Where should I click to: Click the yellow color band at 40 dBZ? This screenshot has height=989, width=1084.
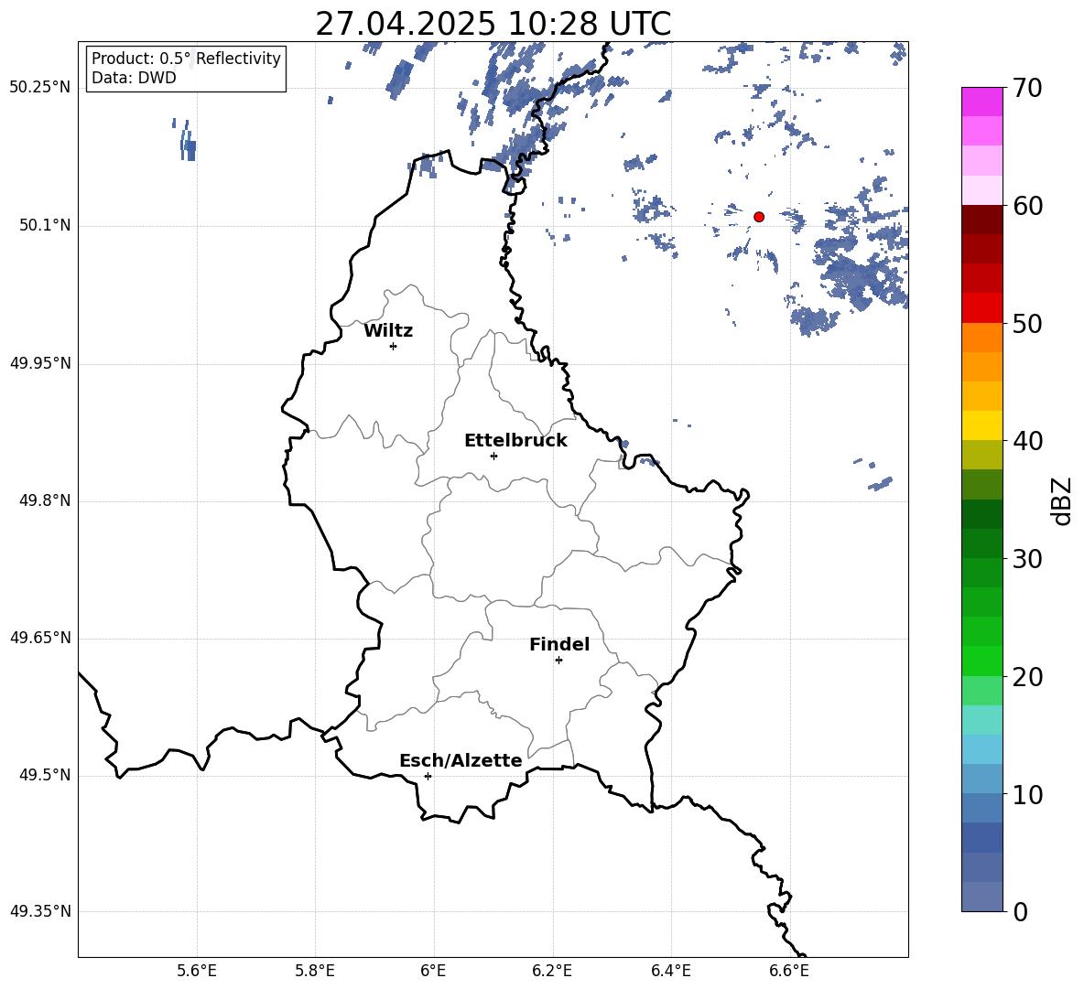coord(981,425)
